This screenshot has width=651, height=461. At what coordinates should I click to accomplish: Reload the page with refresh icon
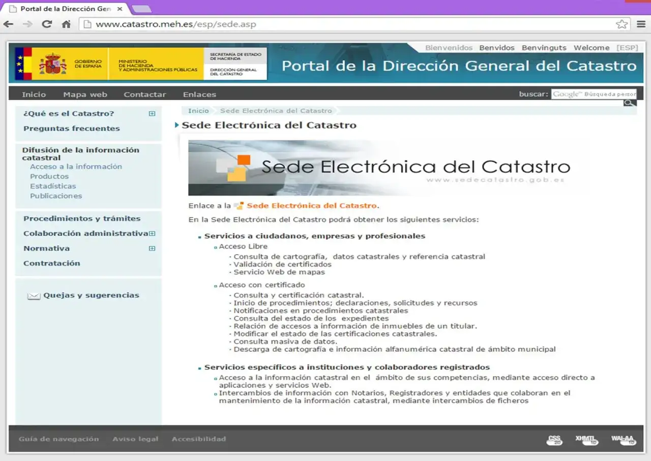tap(47, 24)
